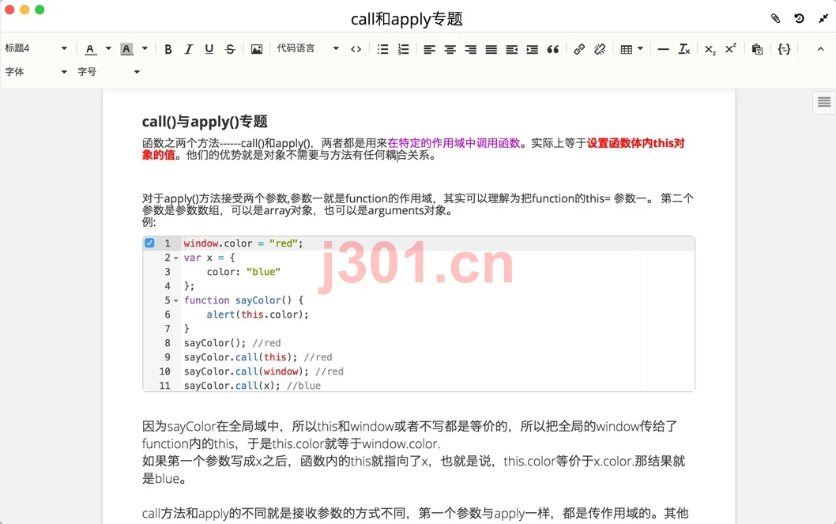
Task: Increase indent of paragraph
Action: pos(532,49)
